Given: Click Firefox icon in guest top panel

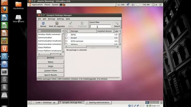Looking at the screenshot, I should point(64,5).
